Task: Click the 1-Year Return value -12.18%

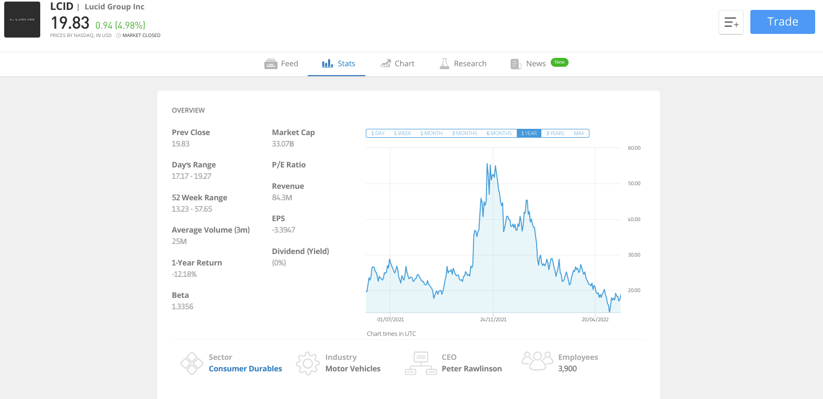Action: pos(184,274)
